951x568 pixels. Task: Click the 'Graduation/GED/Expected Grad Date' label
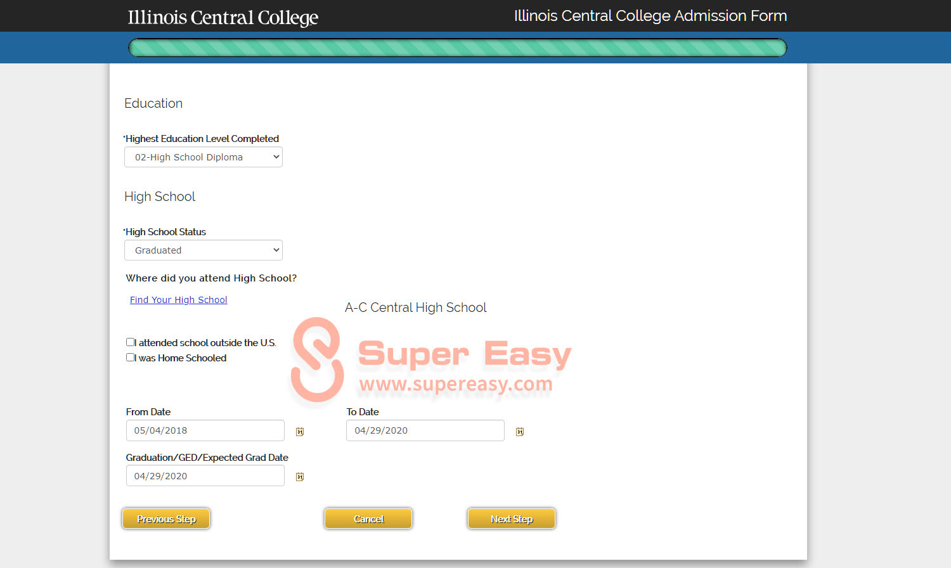click(x=207, y=458)
